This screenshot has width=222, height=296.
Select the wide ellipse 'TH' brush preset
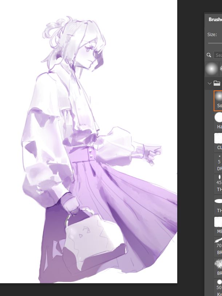218,205
